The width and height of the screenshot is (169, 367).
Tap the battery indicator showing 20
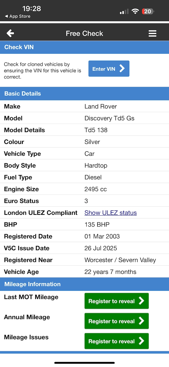148,12
